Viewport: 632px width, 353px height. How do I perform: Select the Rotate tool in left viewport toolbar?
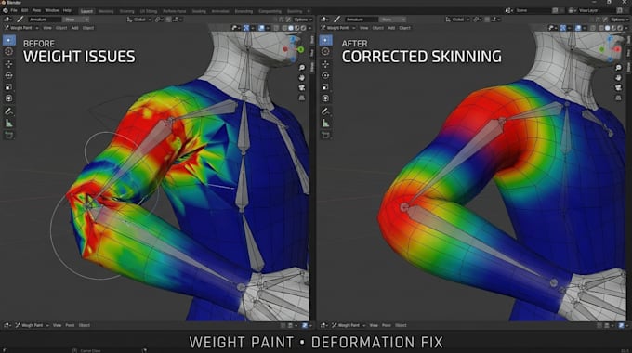(9, 75)
